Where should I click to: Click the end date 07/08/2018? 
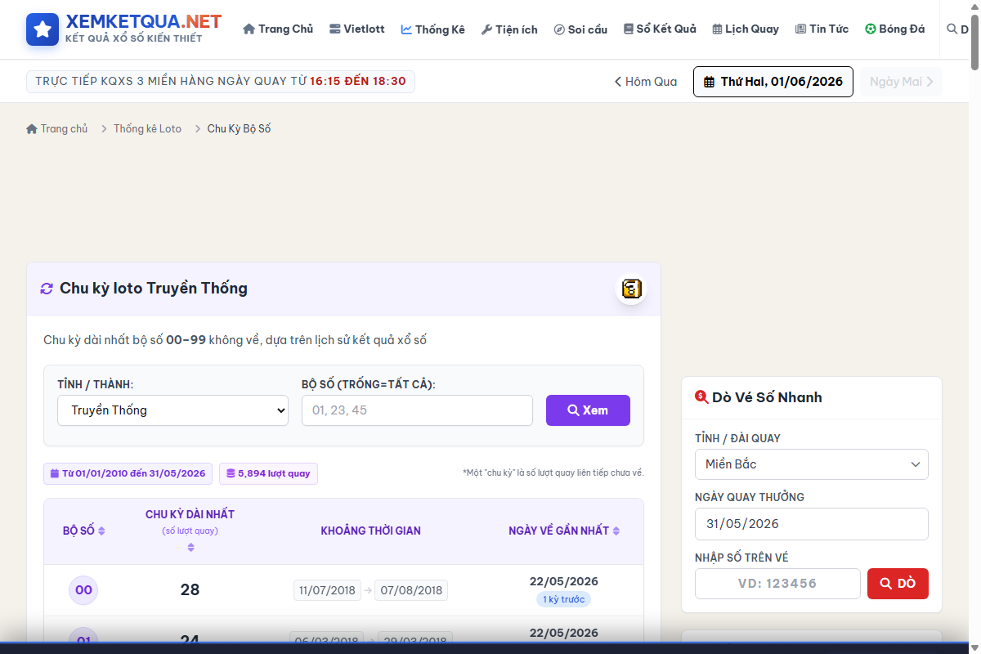coord(411,590)
